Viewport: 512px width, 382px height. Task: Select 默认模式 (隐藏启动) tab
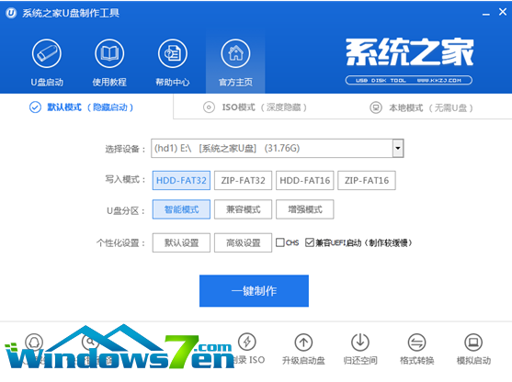click(81, 107)
